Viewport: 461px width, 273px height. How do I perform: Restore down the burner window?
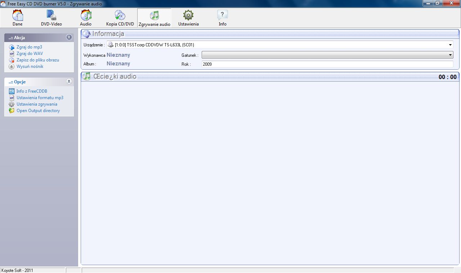click(x=437, y=3)
